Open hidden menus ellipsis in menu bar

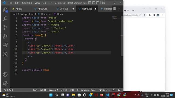[x=51, y=3]
